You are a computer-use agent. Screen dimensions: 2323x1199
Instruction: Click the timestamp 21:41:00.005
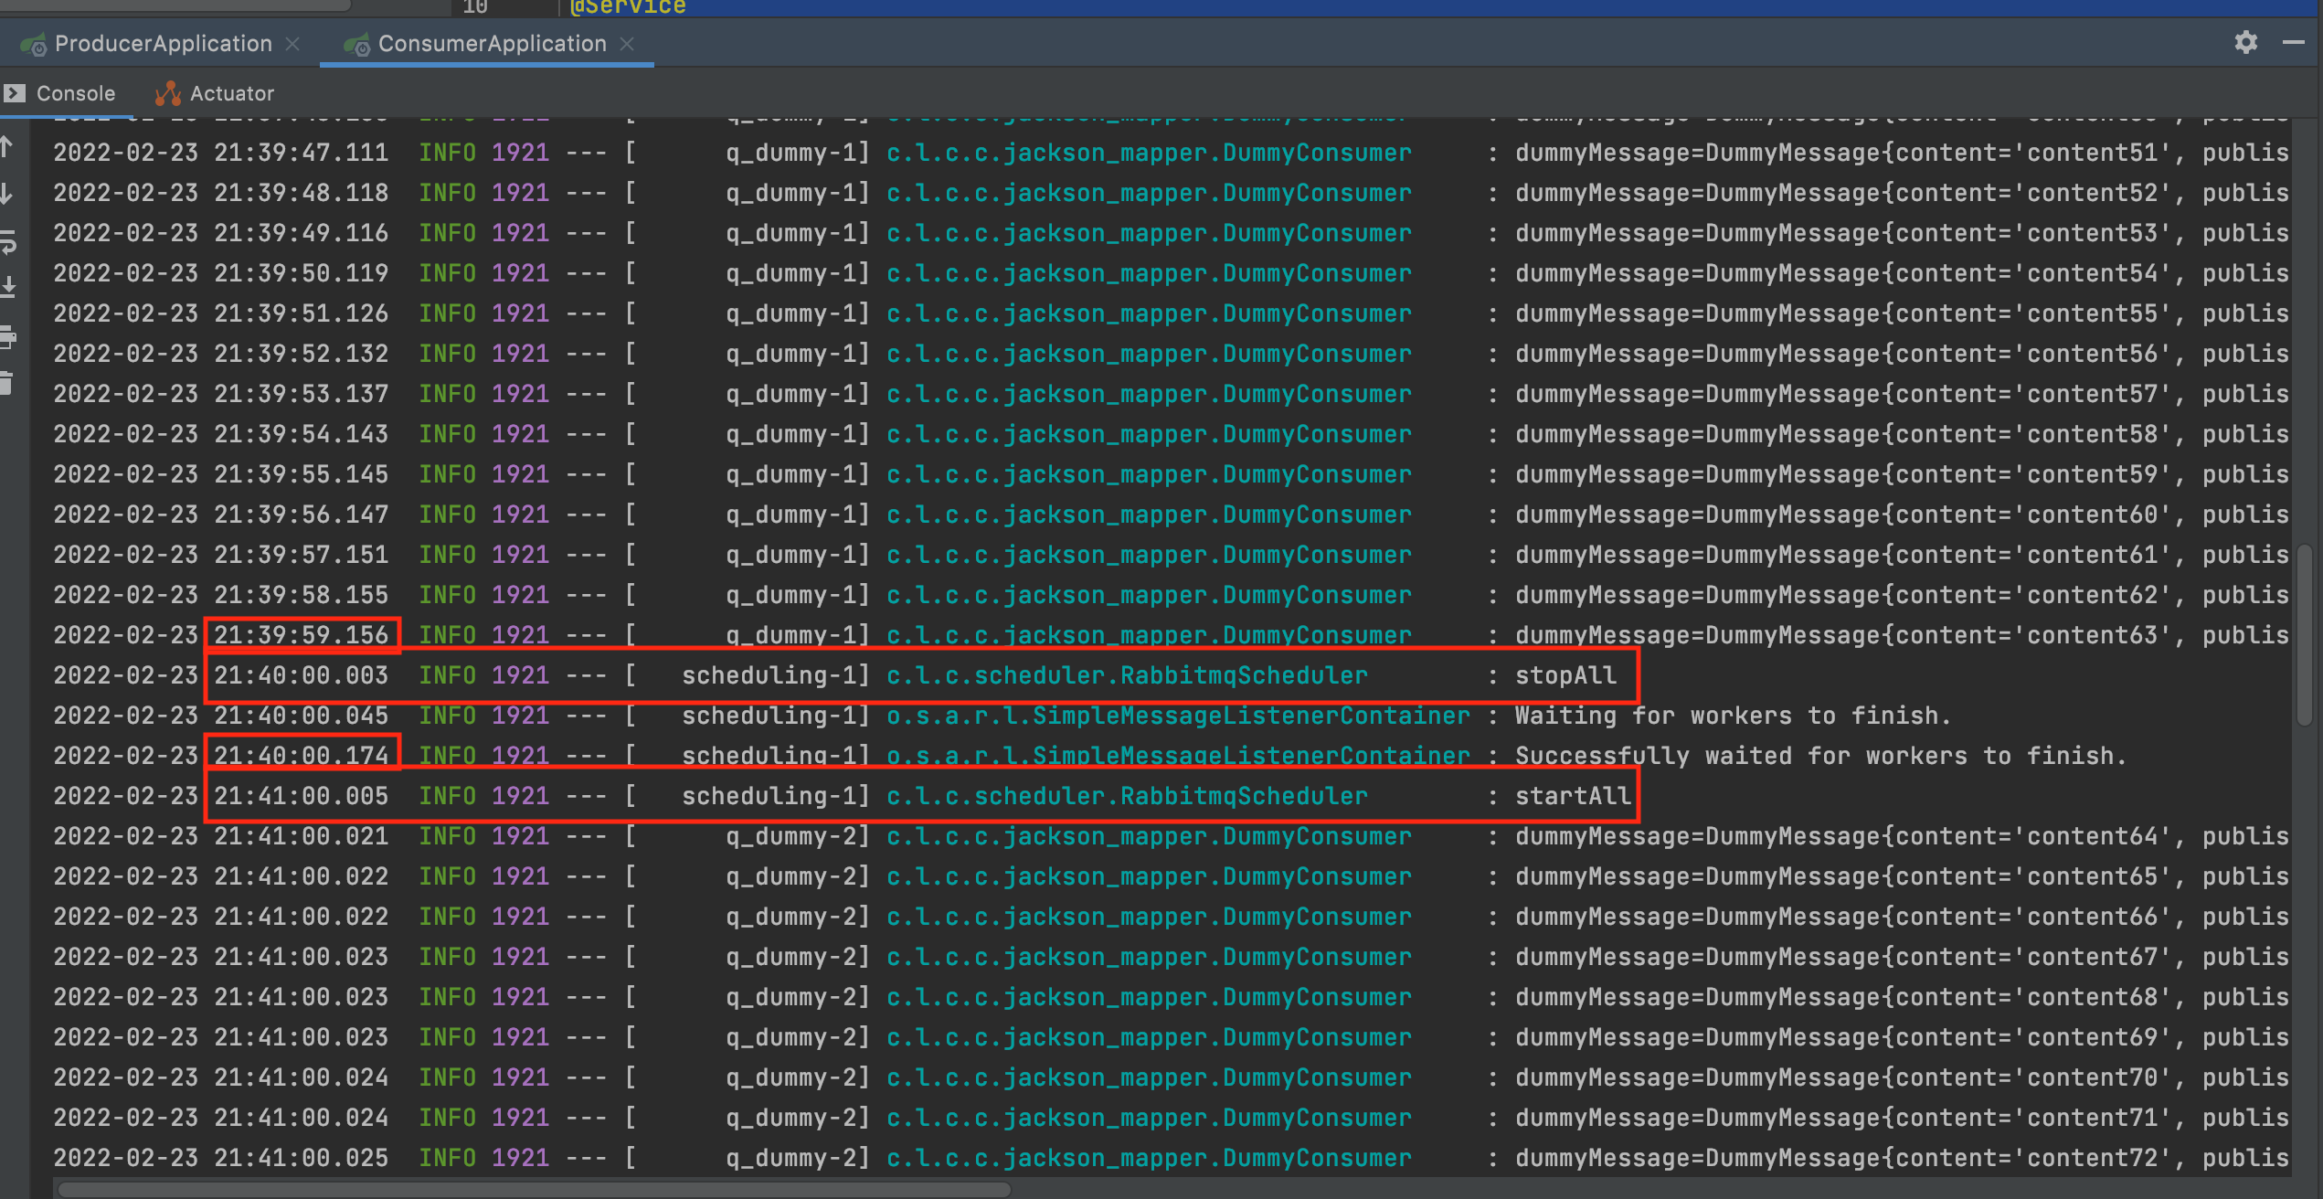(x=301, y=796)
